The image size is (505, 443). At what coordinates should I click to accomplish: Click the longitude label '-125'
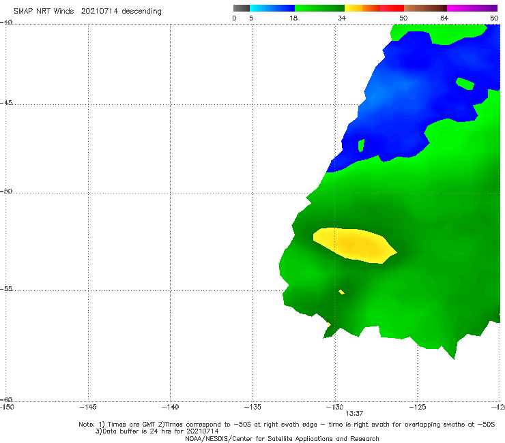[x=418, y=407]
